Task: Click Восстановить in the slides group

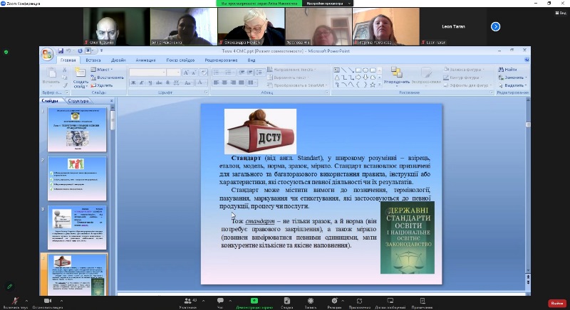Action: click(x=108, y=77)
